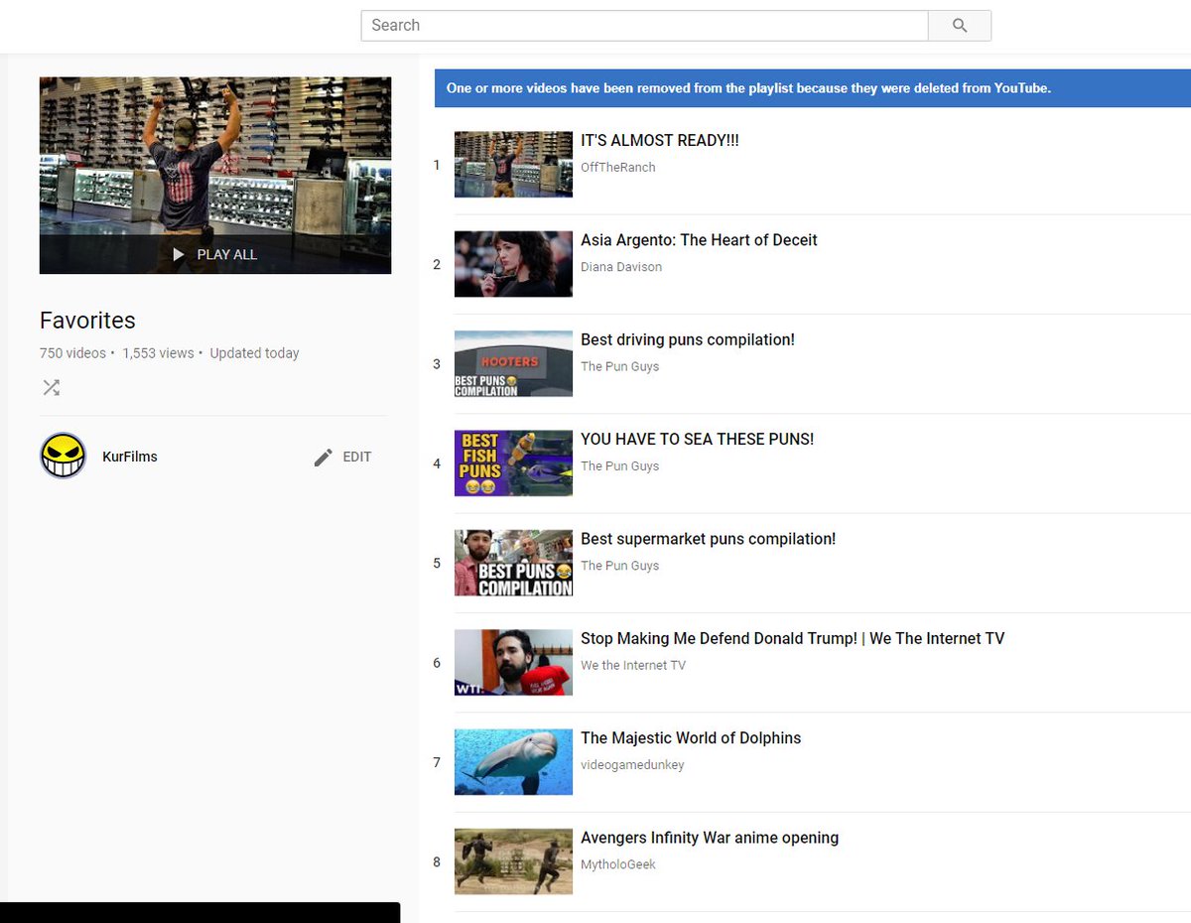
Task: Open YOU HAVE TO SEA THESE PUNS! title
Action: pyautogui.click(x=697, y=440)
